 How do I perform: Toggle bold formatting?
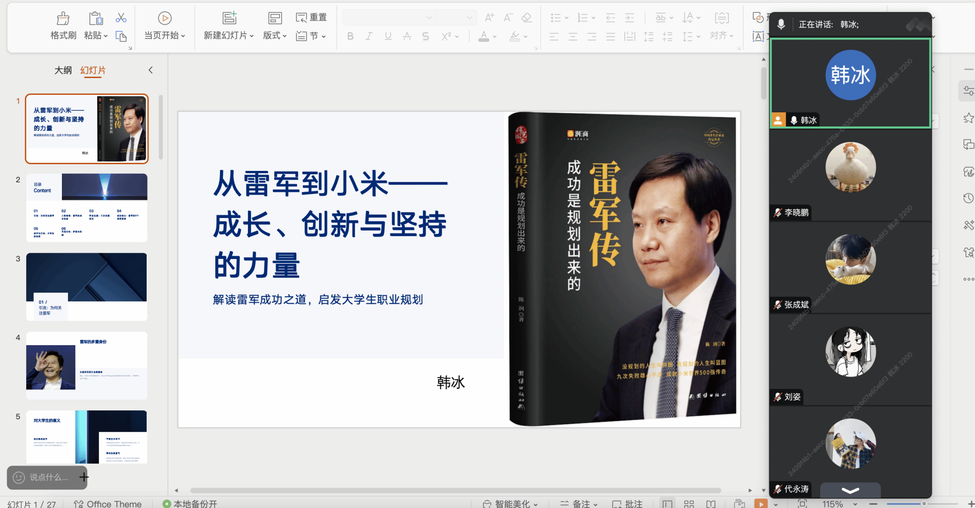point(350,36)
